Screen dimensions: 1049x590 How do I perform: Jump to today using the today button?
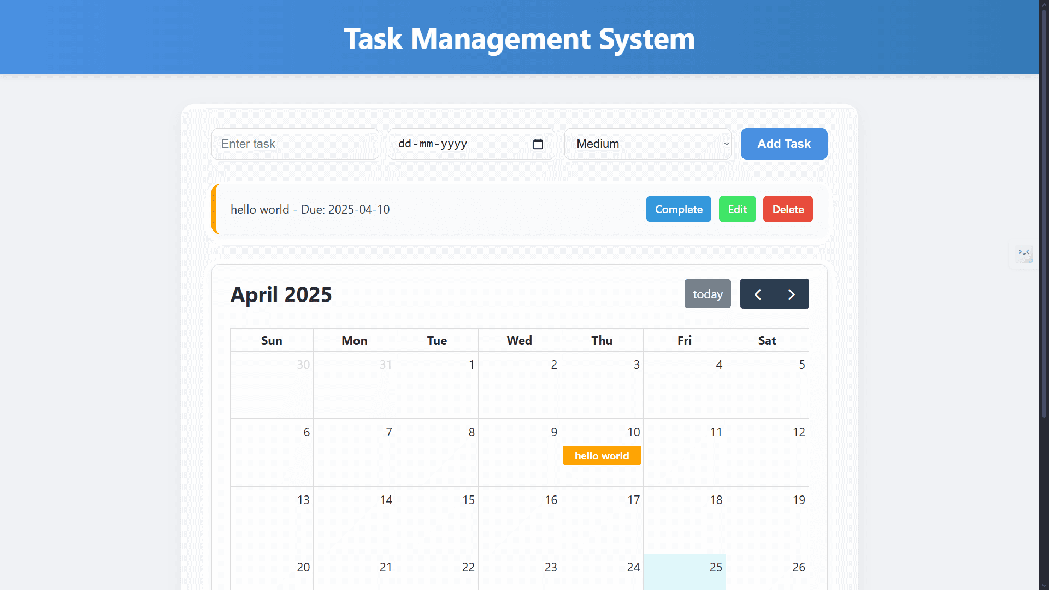tap(708, 293)
